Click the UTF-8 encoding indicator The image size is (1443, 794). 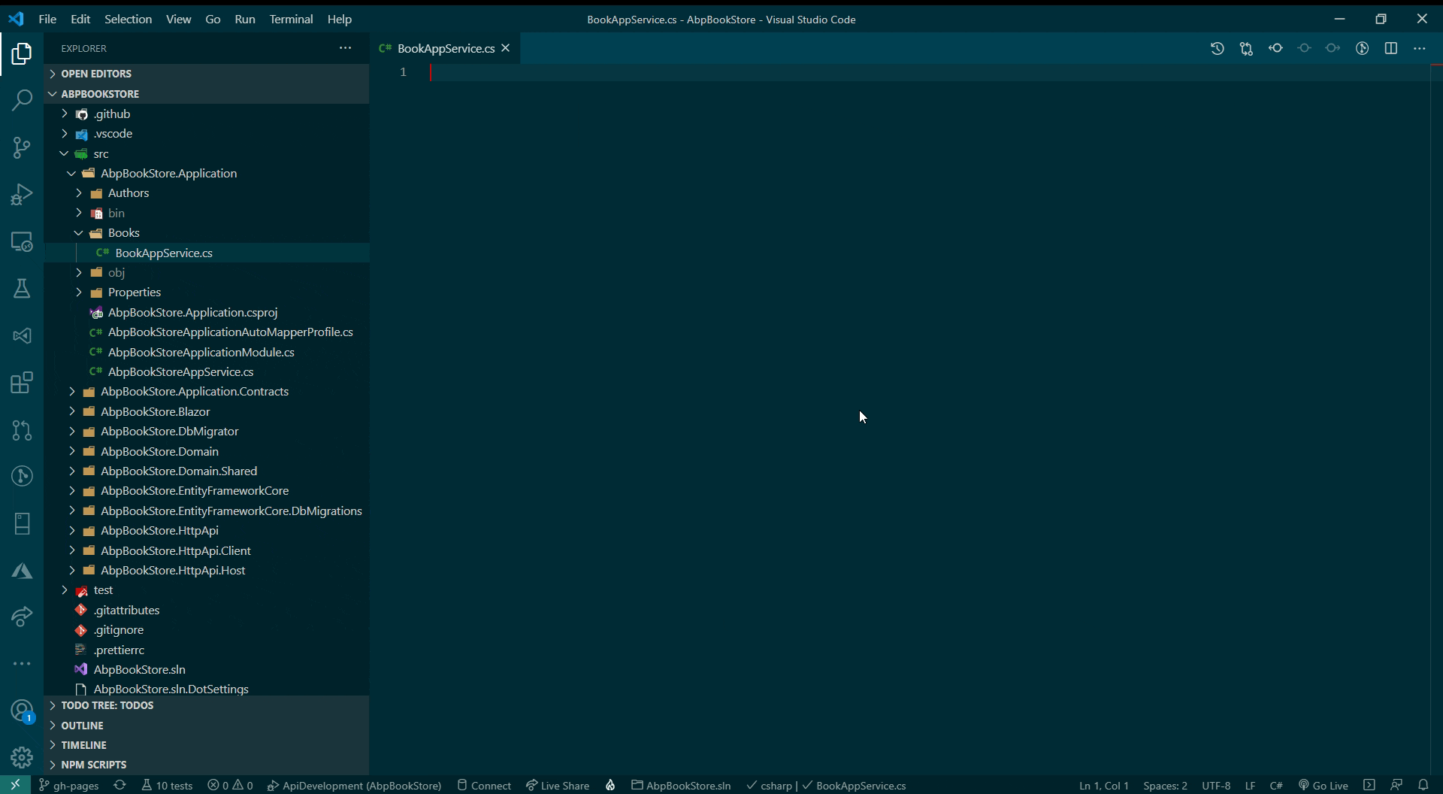pyautogui.click(x=1215, y=785)
